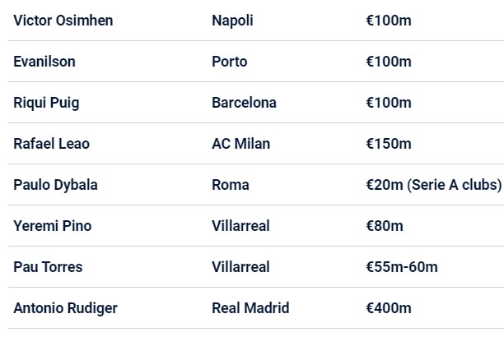Click the Victor Osimhen player name
Screen dimensions: 504x346
(63, 21)
